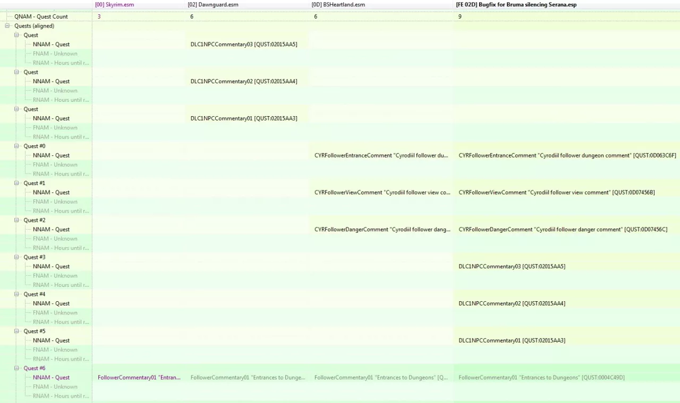
Task: Collapse the Quest #0 node
Action: [16, 146]
